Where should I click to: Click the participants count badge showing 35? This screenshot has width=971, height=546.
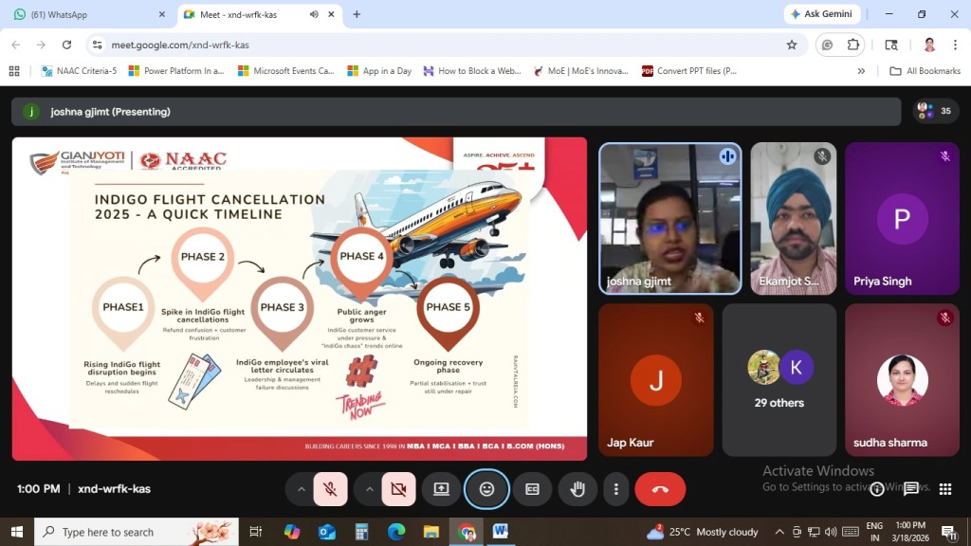[935, 111]
